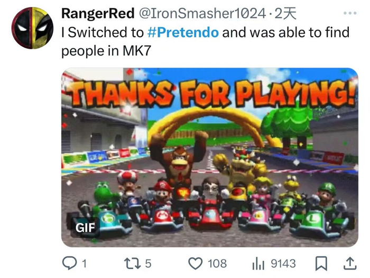Click the 9143 views count

click(283, 263)
